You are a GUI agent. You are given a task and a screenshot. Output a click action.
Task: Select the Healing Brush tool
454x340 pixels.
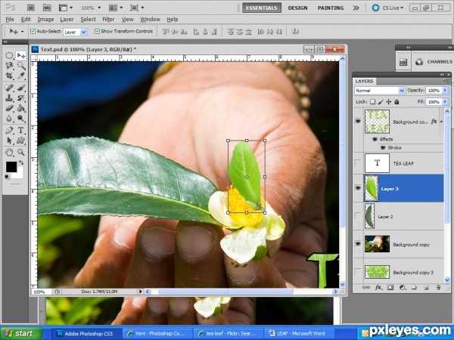(x=9, y=88)
